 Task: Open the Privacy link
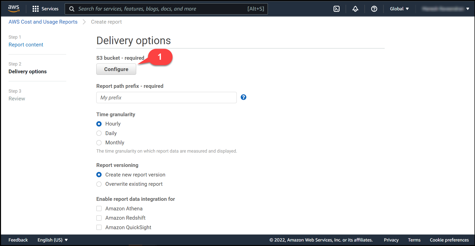point(391,240)
